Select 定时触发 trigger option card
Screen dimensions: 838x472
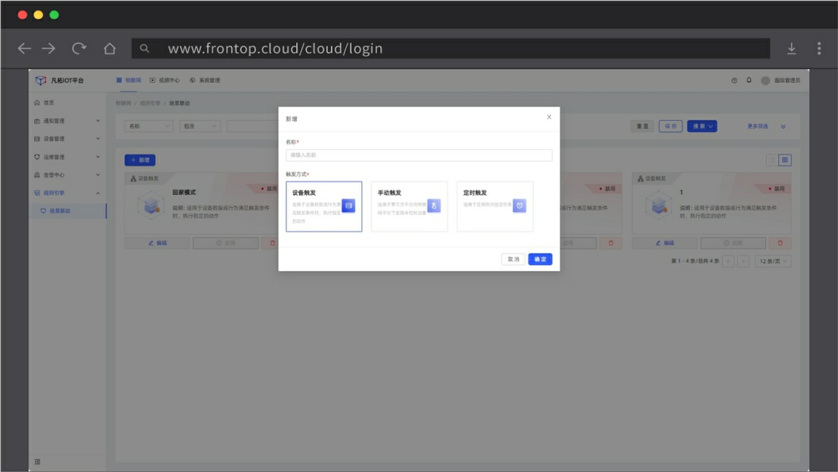click(x=495, y=206)
